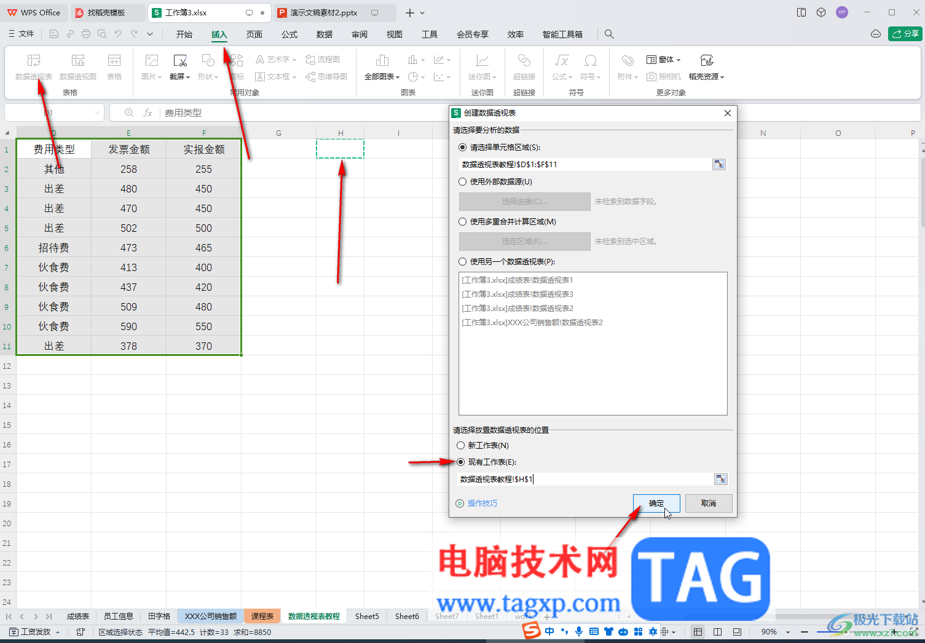This screenshot has height=643, width=925.
Task: Switch to the 成绩表 sheet tab
Action: 78,616
